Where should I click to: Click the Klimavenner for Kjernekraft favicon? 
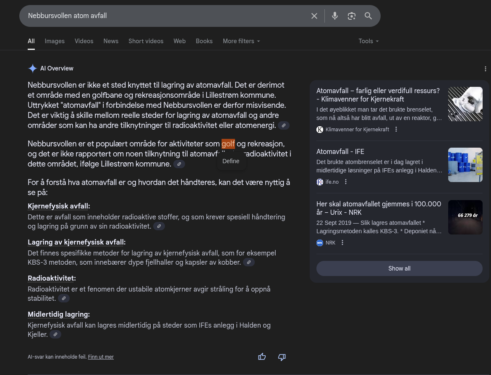click(320, 130)
